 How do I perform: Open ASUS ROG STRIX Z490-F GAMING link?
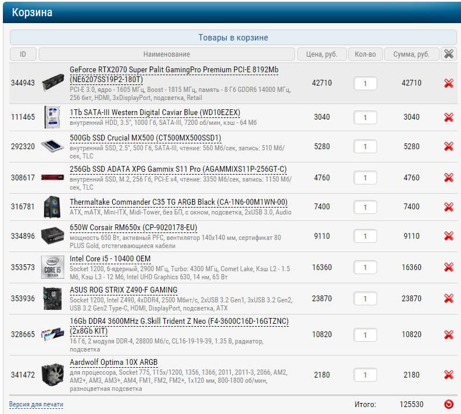123,290
